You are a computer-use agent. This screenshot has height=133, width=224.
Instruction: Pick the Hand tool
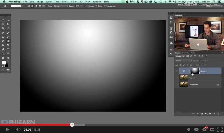pos(3,58)
